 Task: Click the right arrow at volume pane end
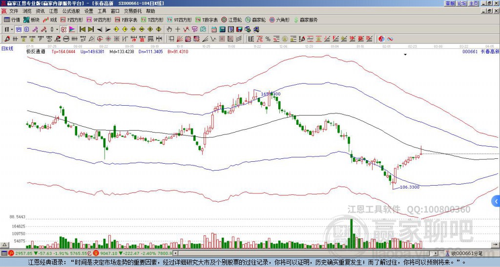pyautogui.click(x=495, y=245)
